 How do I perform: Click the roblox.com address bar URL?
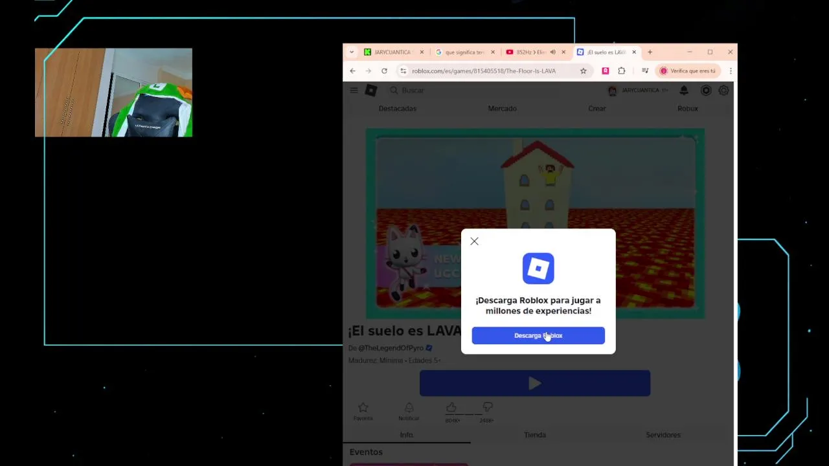pos(483,71)
